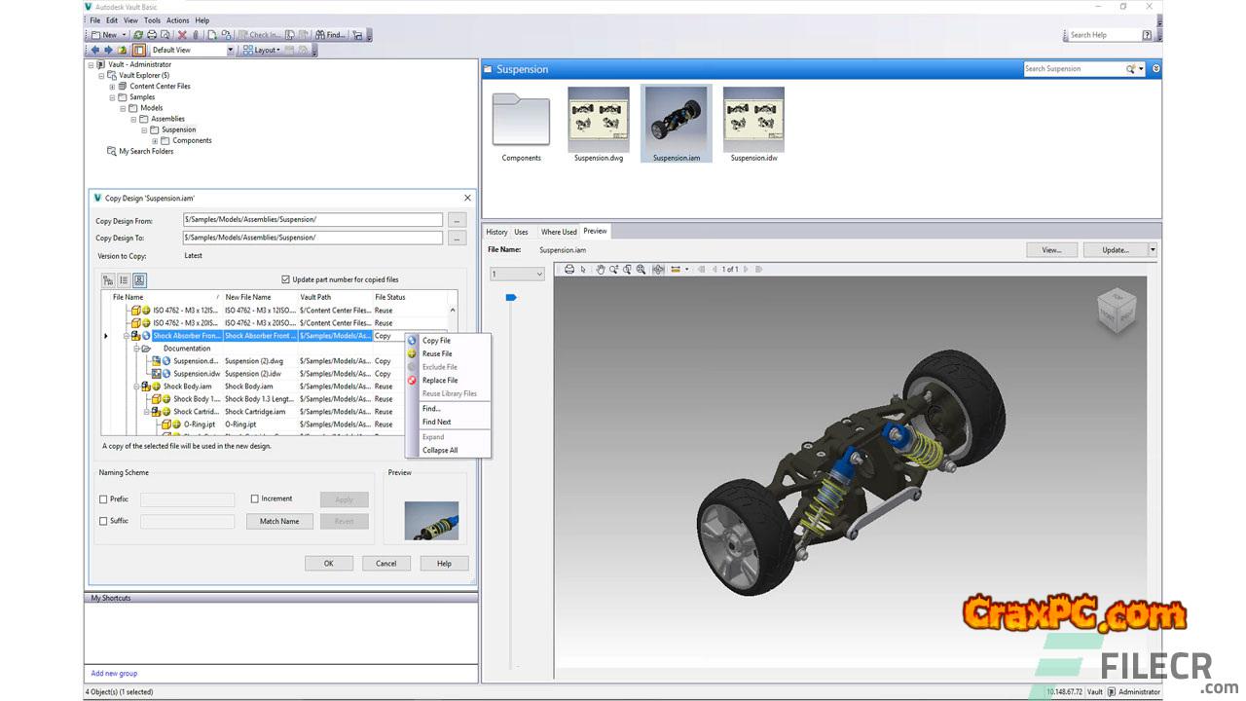Open the Update button dropdown arrow
This screenshot has height=701, width=1246.
[x=1153, y=250]
